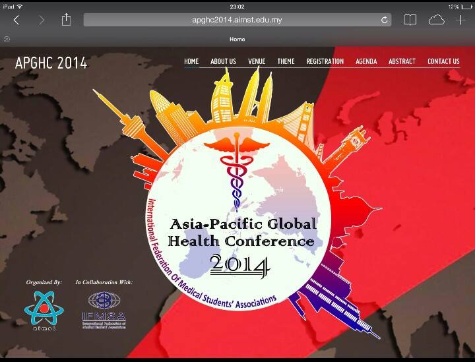475x362 pixels.
Task: Go back using Safari's back arrow
Action: (x=16, y=20)
